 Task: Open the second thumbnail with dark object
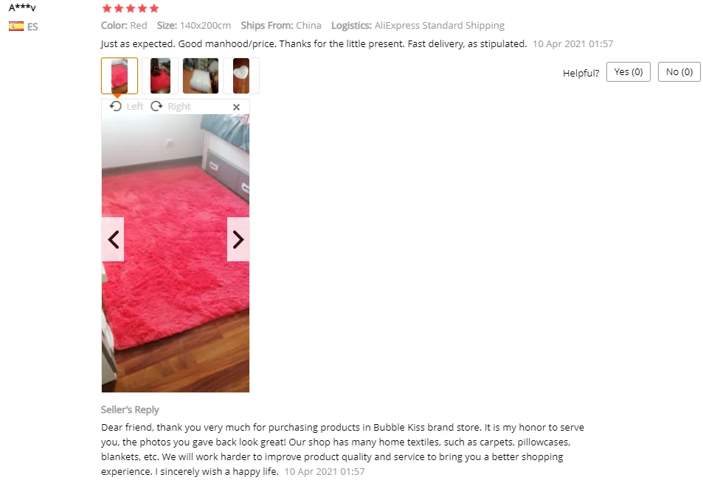pos(160,76)
